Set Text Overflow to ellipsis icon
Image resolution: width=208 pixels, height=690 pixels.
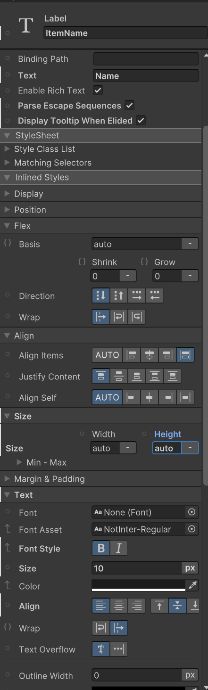click(x=119, y=649)
